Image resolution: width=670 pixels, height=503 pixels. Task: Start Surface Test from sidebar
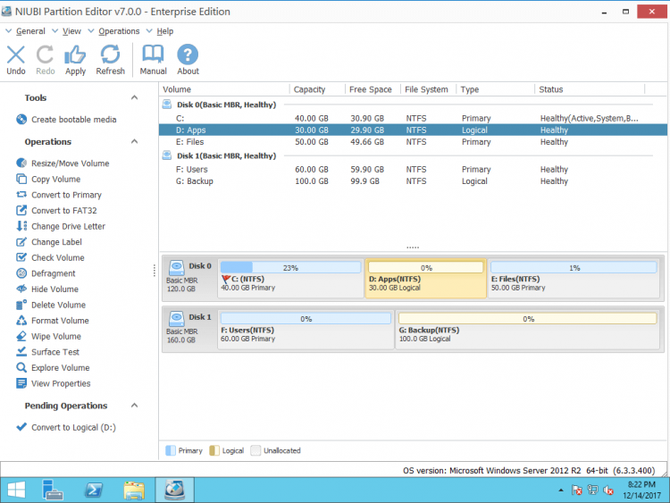tap(55, 352)
